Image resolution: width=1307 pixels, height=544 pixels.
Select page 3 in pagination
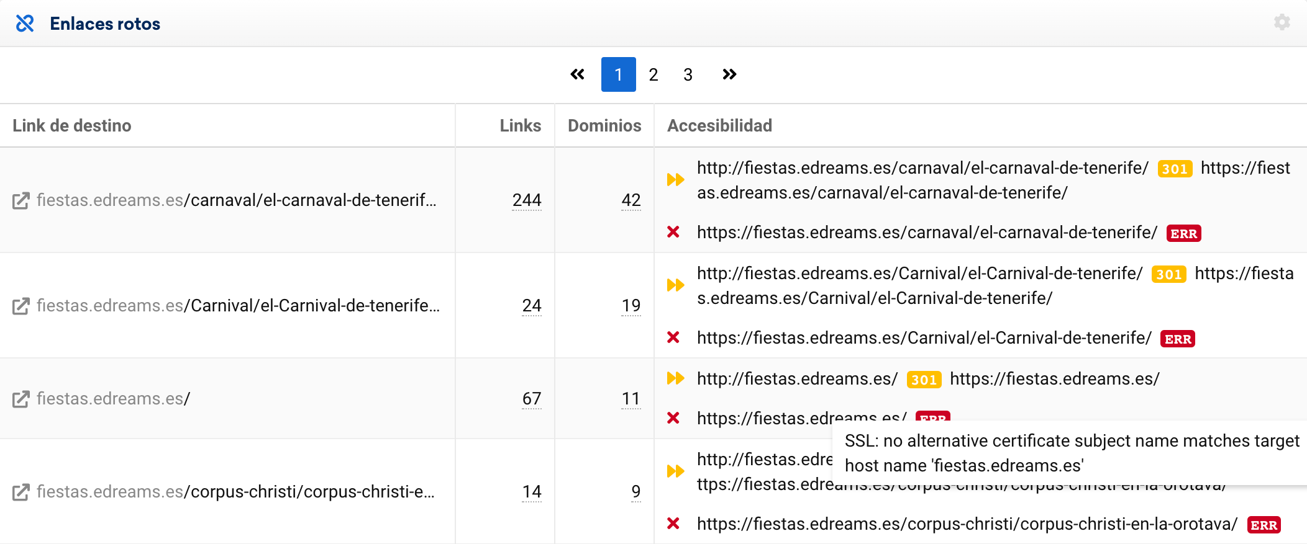(x=688, y=74)
